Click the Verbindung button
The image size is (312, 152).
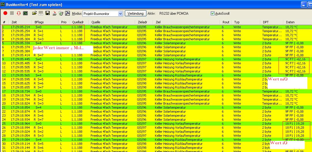(136, 14)
